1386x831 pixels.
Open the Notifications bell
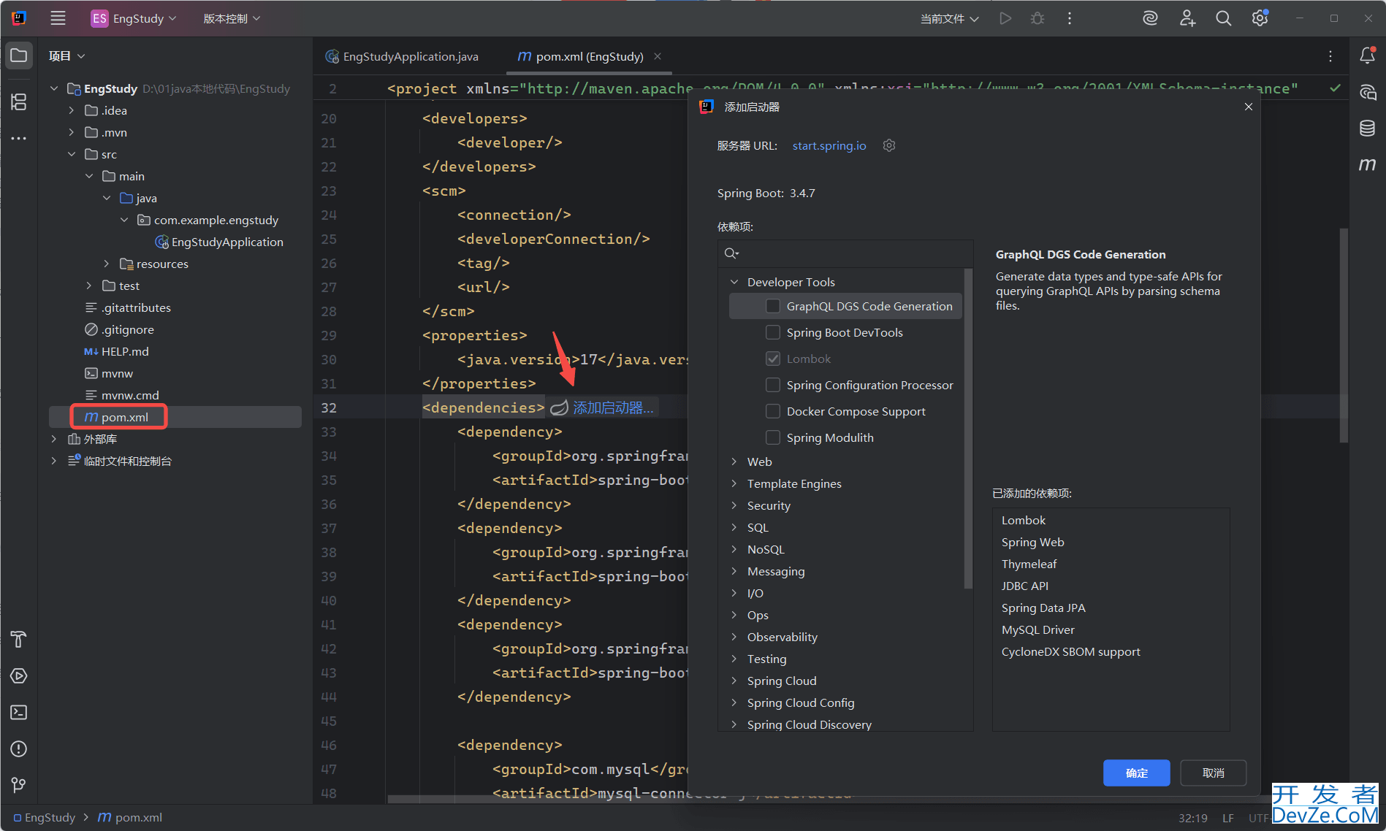tap(1367, 55)
